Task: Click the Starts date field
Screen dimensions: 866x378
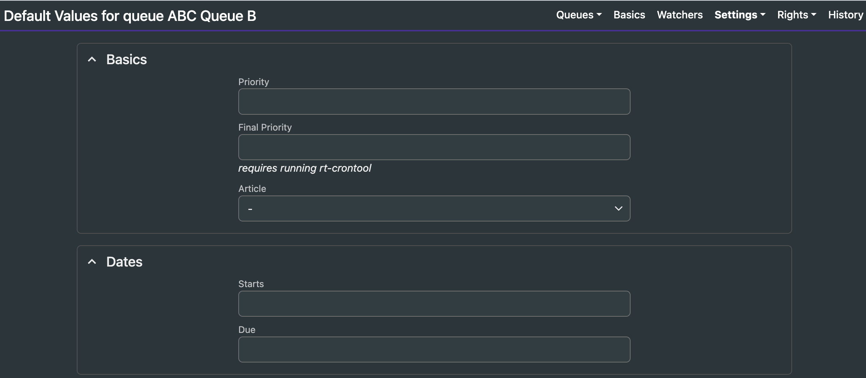Action: [x=434, y=304]
